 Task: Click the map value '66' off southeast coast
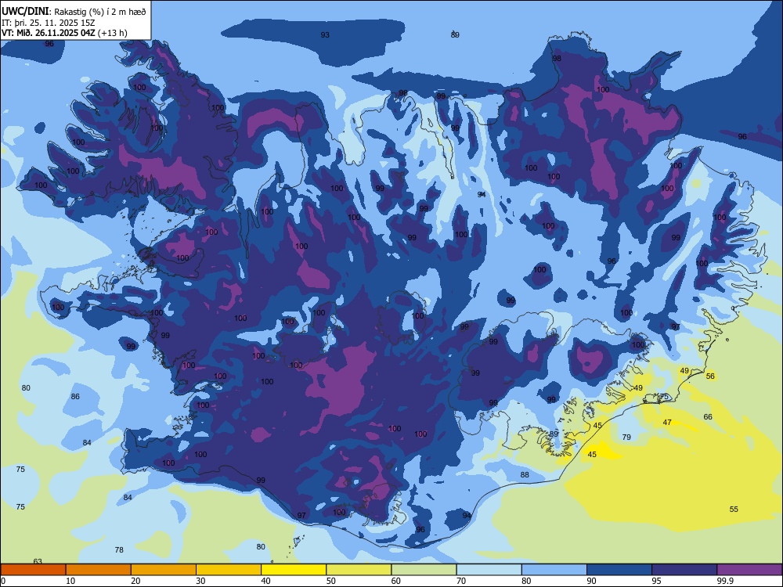[x=708, y=417]
